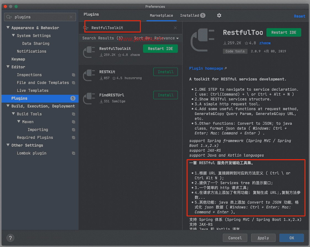The width and height of the screenshot is (310, 247).
Task: Focus the plugins settings search input
Action: tap(40, 17)
